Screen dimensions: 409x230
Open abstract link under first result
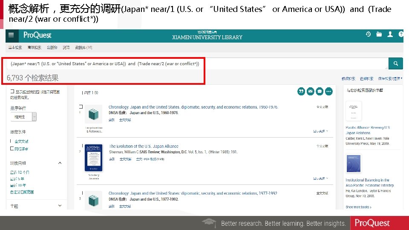pos(112,120)
